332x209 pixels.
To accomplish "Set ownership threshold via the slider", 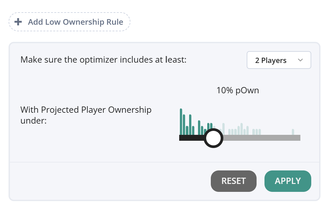I will click(213, 138).
